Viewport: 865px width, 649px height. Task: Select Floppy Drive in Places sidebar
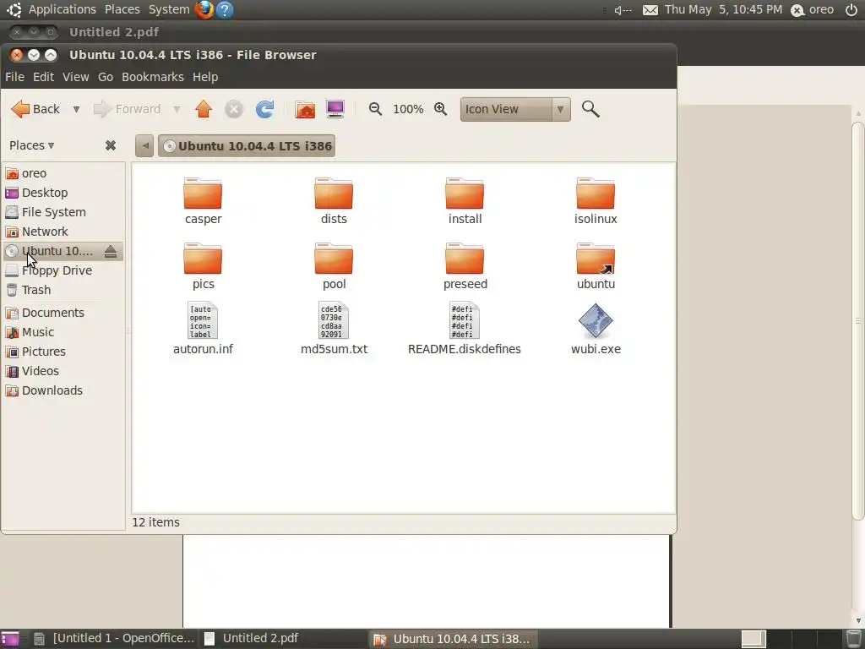tap(63, 270)
